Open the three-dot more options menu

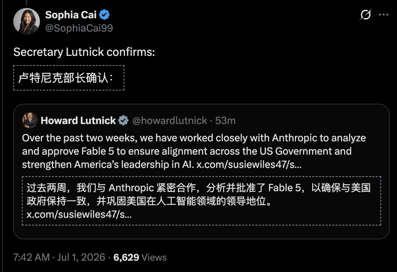pyautogui.click(x=383, y=15)
